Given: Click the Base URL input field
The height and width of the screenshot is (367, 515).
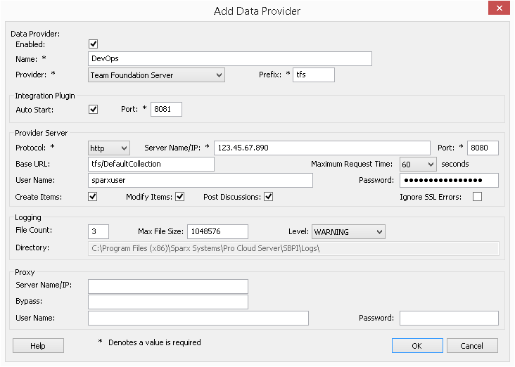Looking at the screenshot, I should coord(151,164).
